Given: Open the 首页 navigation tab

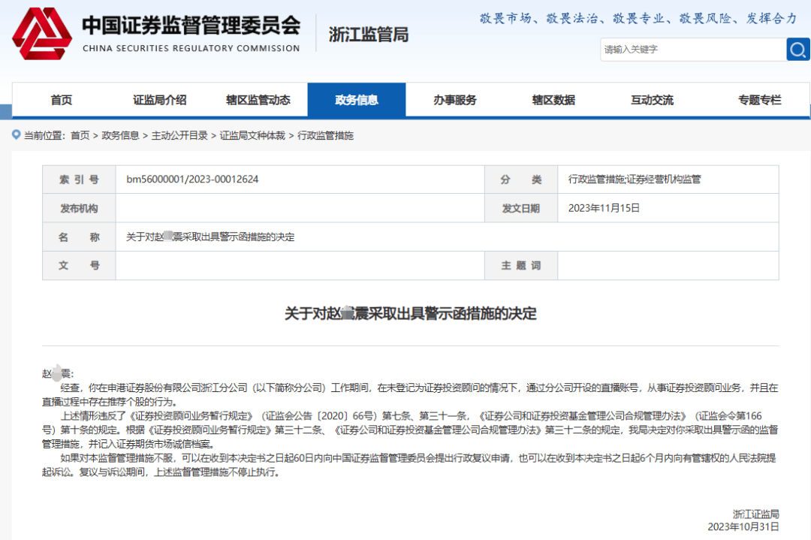Looking at the screenshot, I should point(62,100).
